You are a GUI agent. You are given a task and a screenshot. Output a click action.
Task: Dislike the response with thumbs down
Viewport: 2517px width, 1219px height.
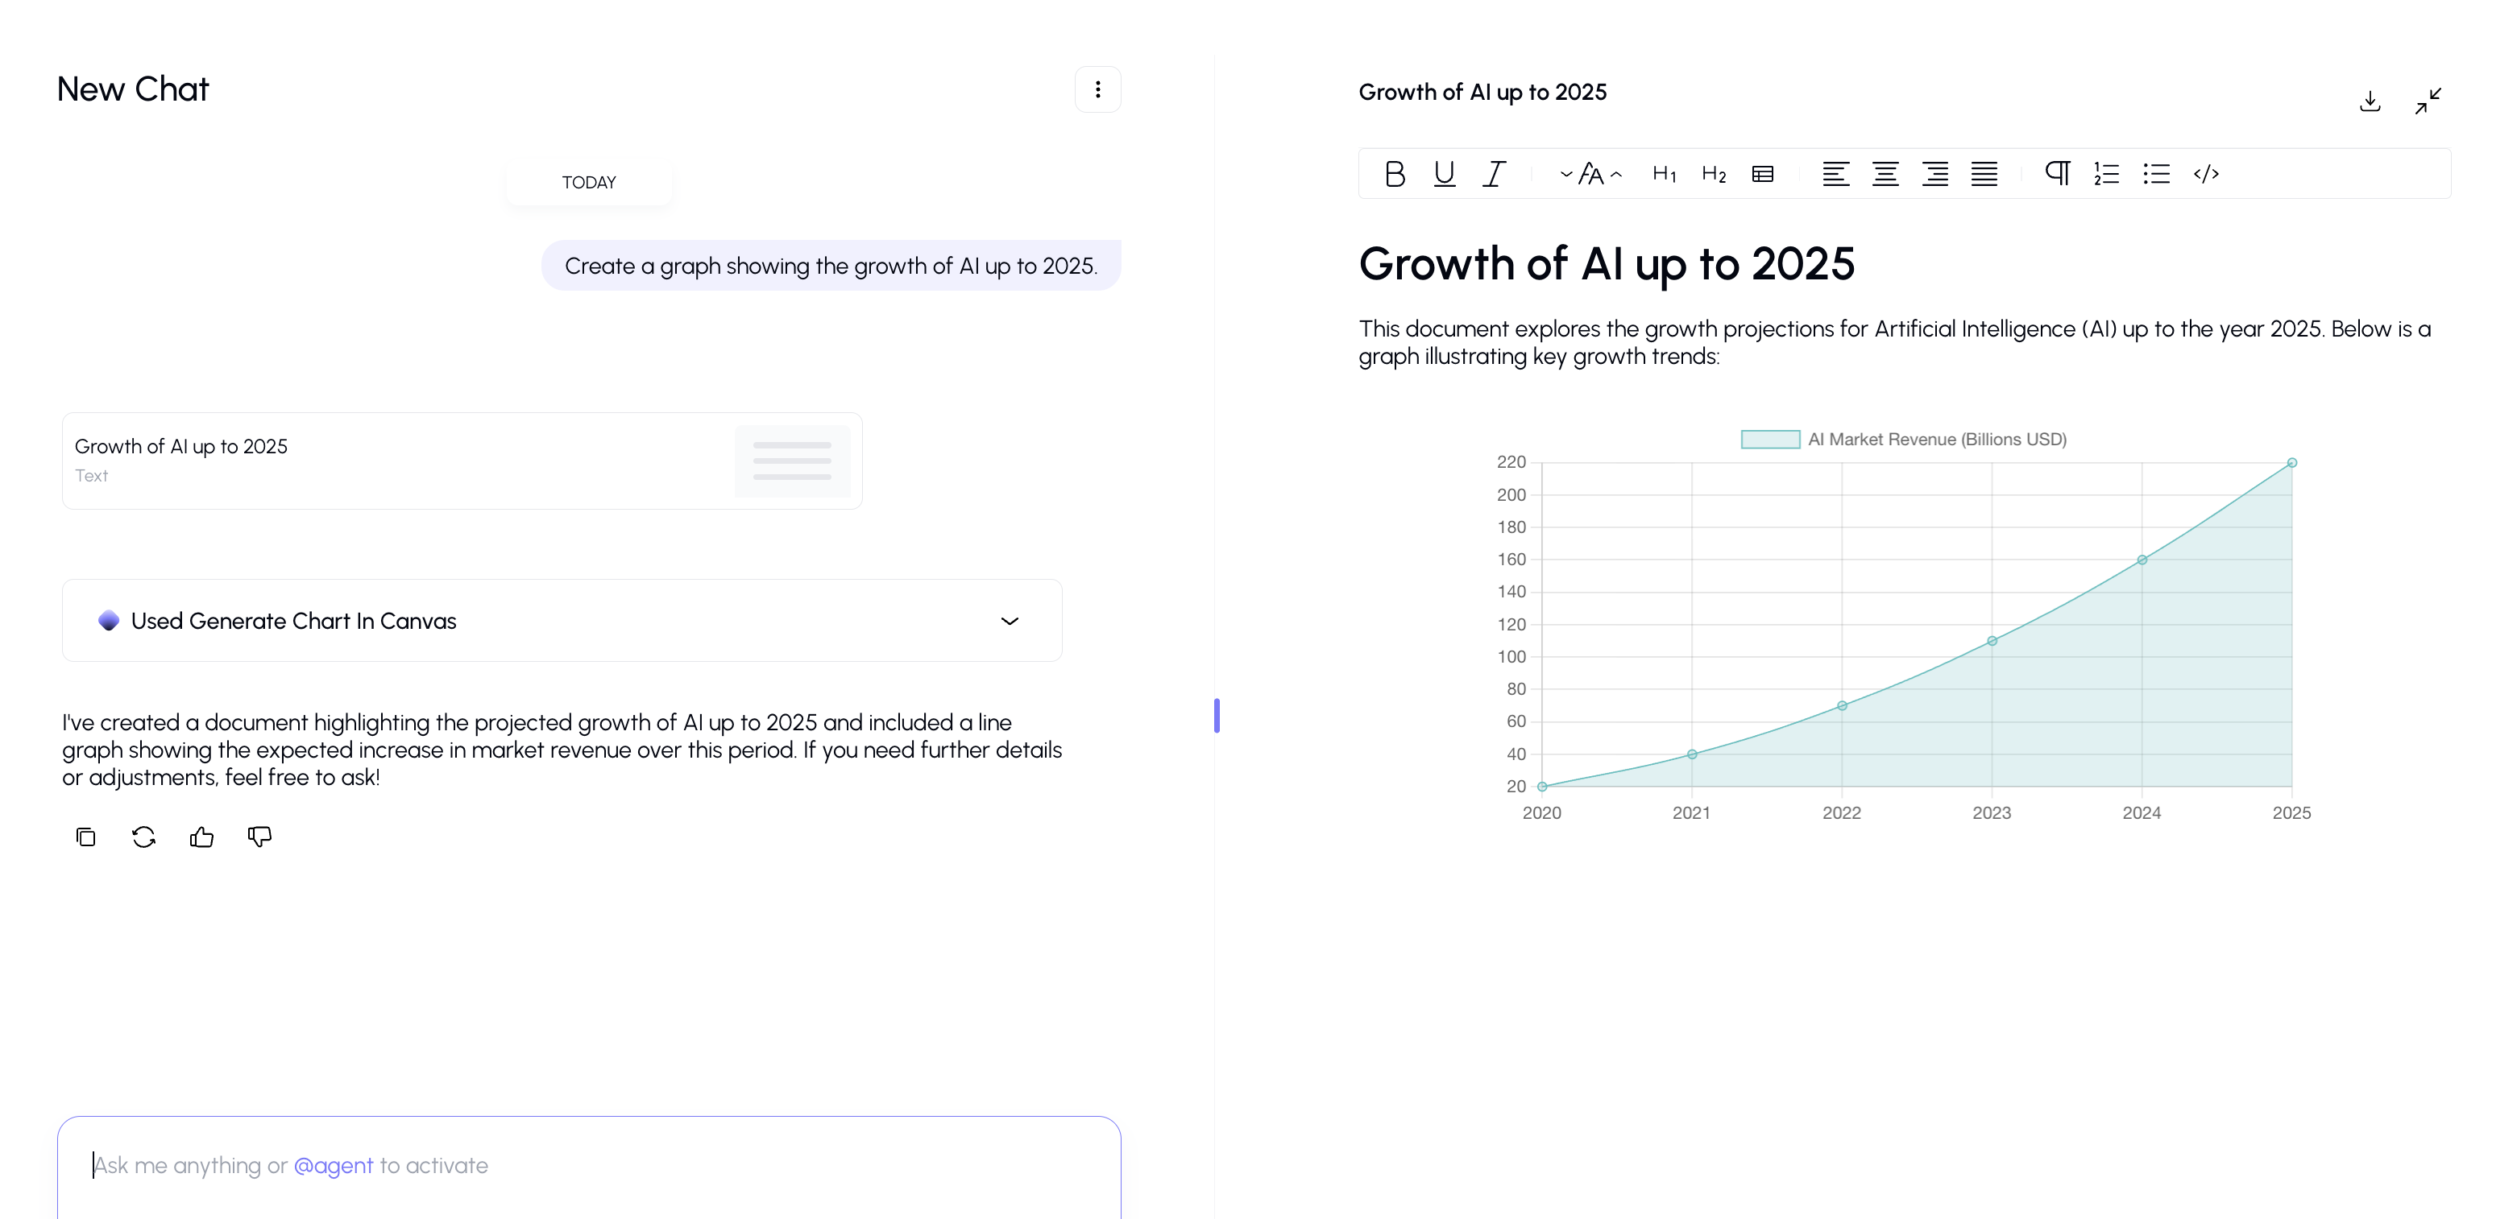[260, 837]
